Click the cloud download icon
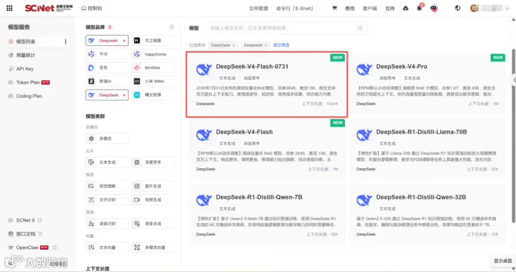This screenshot has height=272, width=516. pos(405,8)
